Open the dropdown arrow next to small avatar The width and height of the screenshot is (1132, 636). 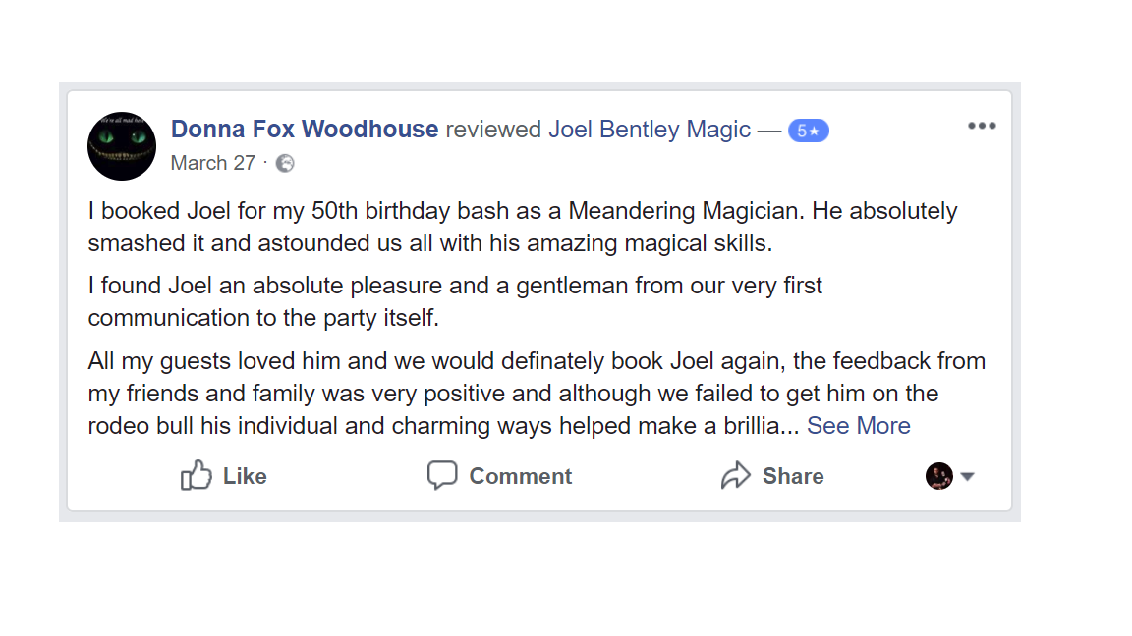(x=967, y=477)
